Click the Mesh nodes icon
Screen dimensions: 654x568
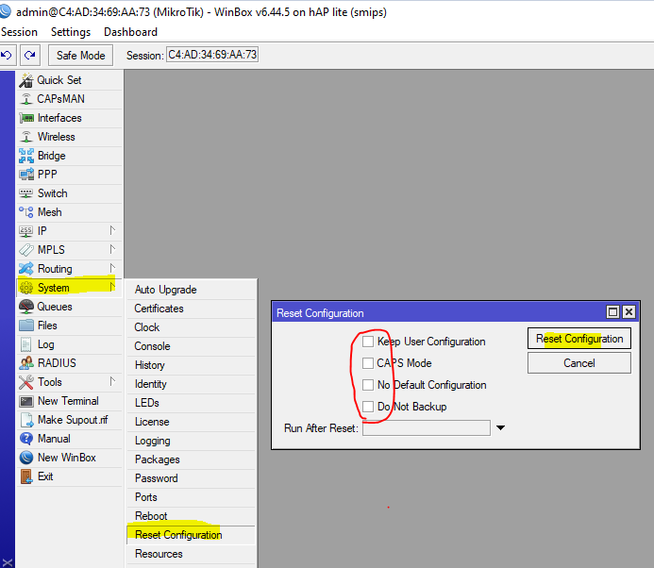[25, 212]
